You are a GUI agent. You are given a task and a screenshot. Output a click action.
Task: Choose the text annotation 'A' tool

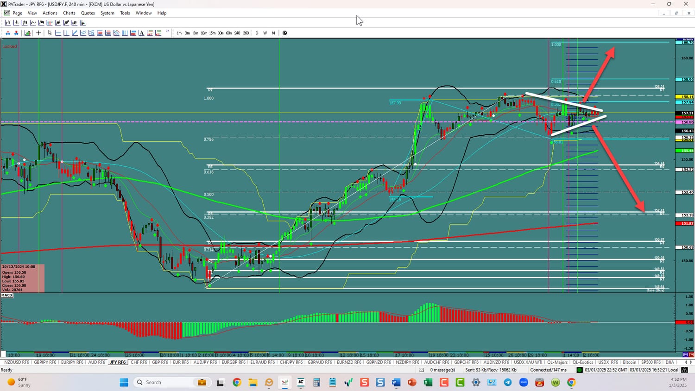(141, 33)
